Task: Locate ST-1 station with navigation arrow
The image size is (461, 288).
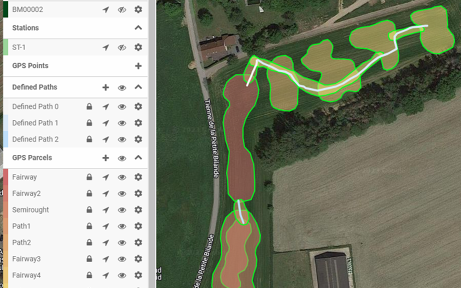Action: click(106, 48)
